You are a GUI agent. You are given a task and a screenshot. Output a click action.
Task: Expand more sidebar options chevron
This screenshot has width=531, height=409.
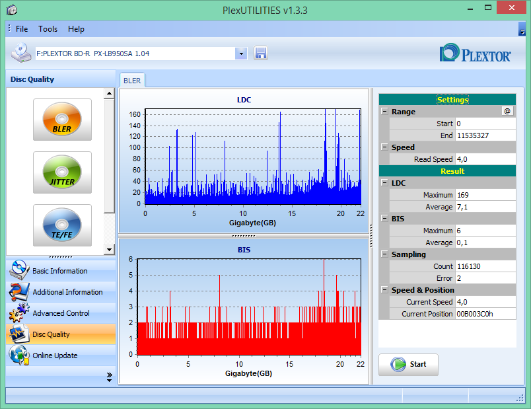click(x=110, y=377)
